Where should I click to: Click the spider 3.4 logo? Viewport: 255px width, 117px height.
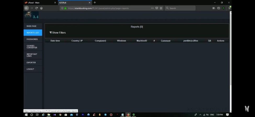(x=32, y=15)
